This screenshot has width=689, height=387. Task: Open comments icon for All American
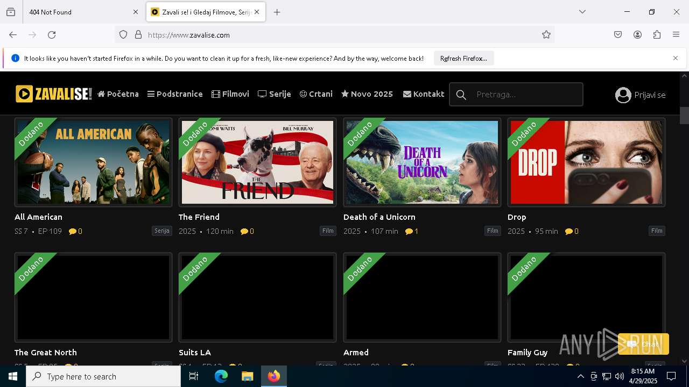pyautogui.click(x=73, y=232)
